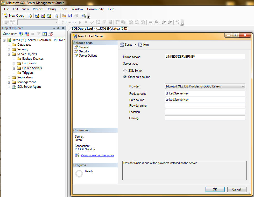Expand the Databases tree node
The height and width of the screenshot is (197, 254).
(x=9, y=45)
